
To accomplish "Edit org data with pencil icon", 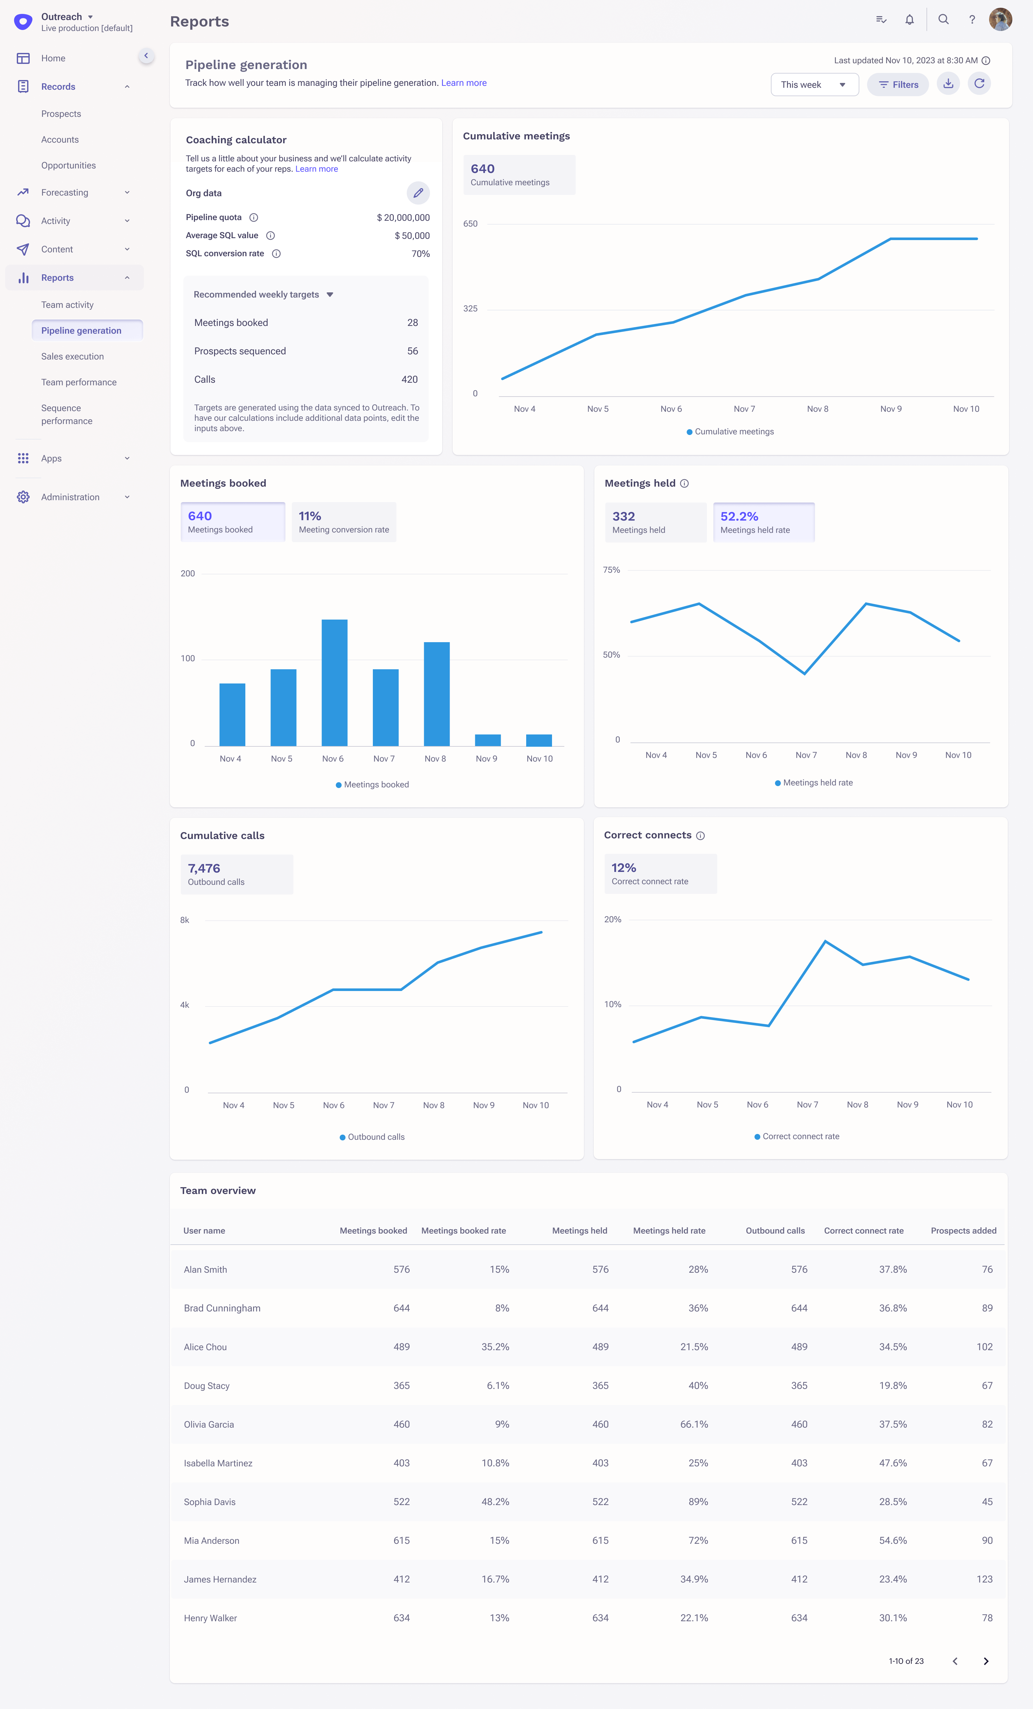I will 418,193.
